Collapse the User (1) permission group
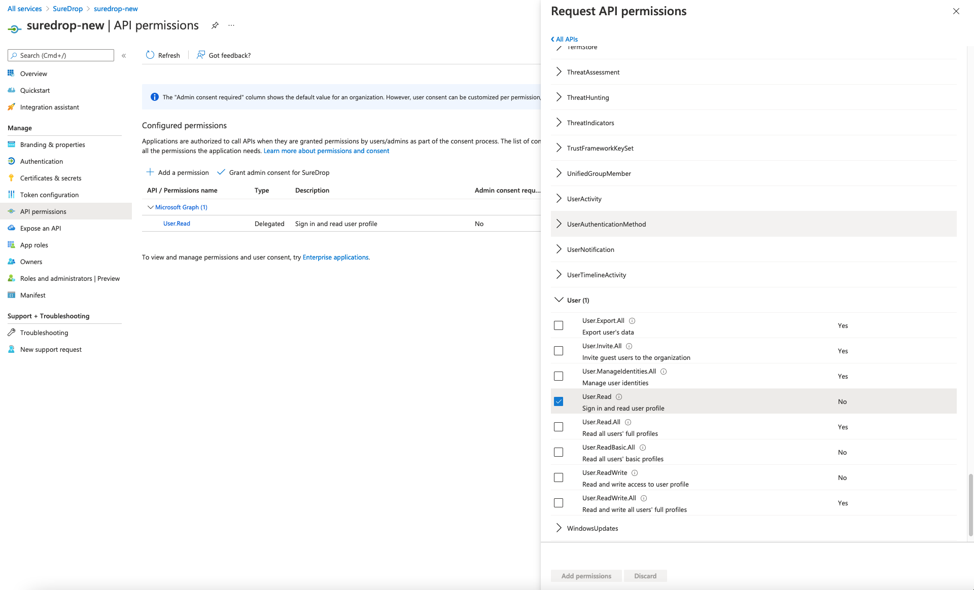This screenshot has width=974, height=590. coord(559,300)
